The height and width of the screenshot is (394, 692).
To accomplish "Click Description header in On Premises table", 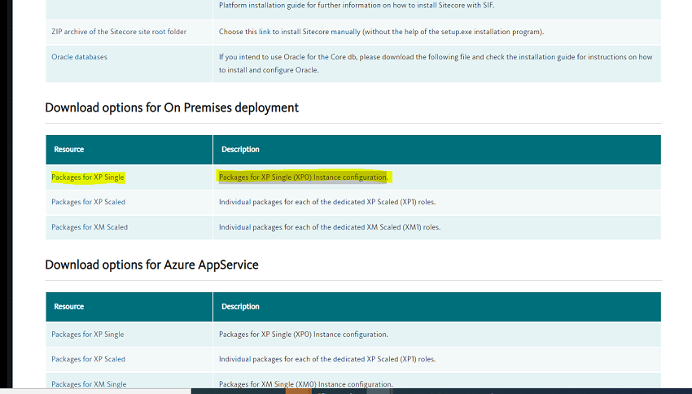I will (239, 150).
